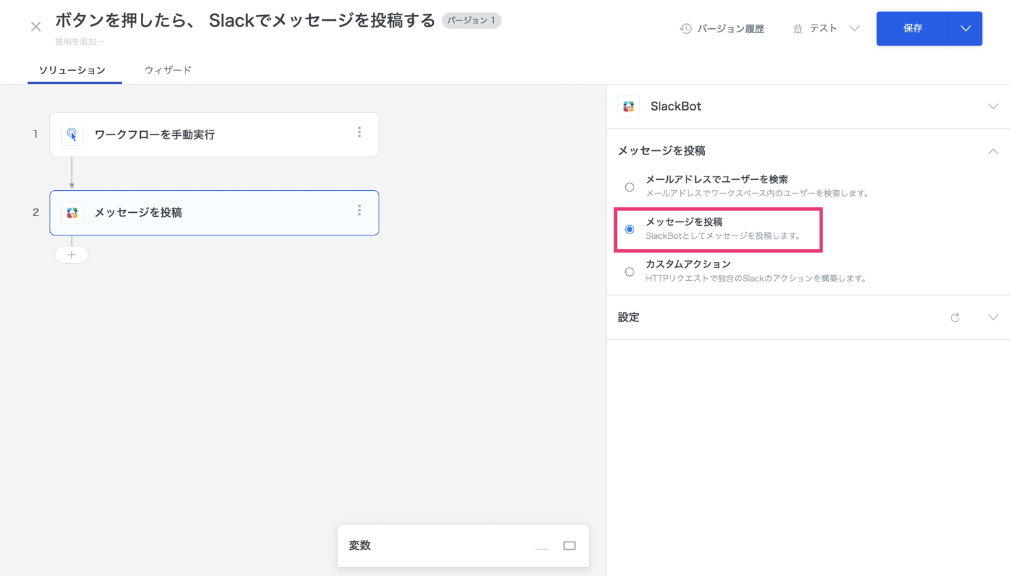Expand the 設定 section chevron
Screen dimensions: 1010x576
[x=993, y=317]
